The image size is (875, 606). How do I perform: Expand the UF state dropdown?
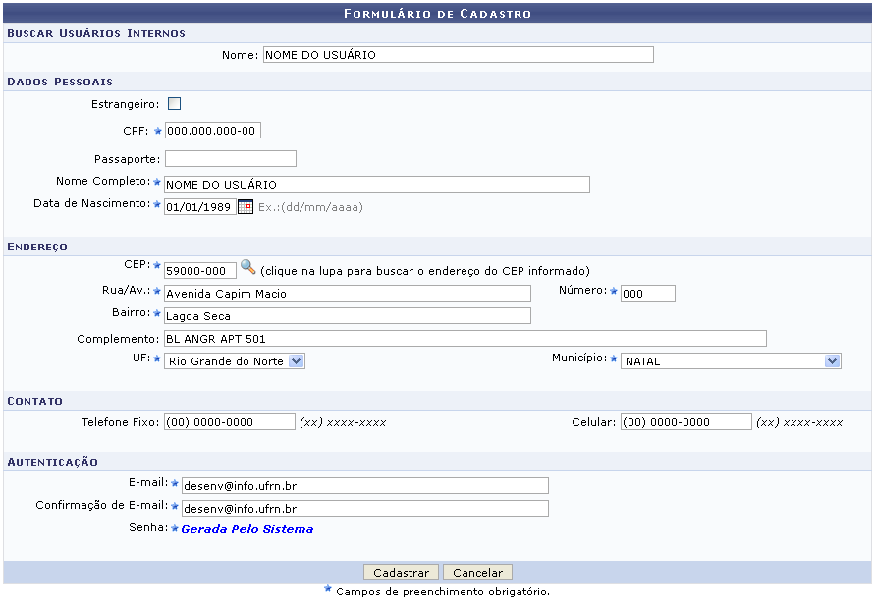click(x=297, y=361)
